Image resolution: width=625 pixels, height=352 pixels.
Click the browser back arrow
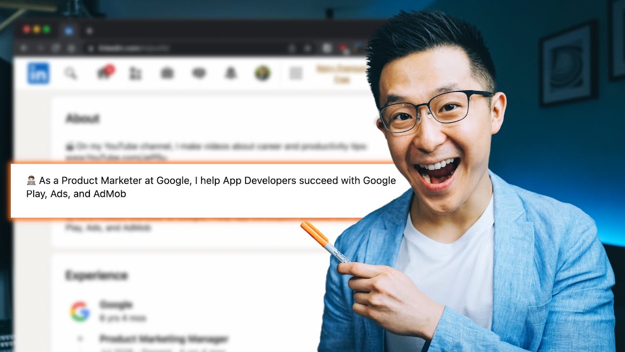23,48
